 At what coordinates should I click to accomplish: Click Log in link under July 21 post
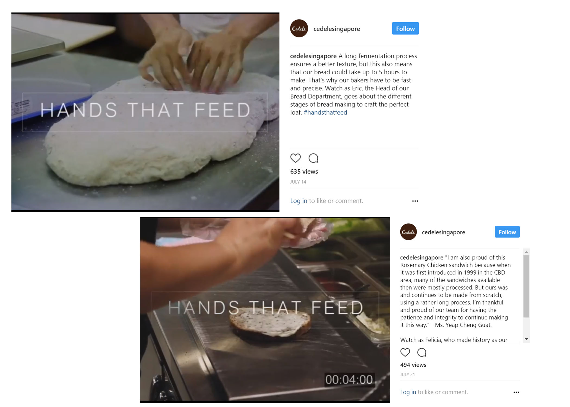tap(408, 392)
